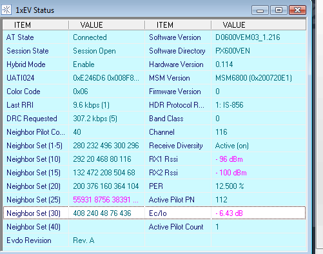
Task: Click the PX600VEN value
Action: pyautogui.click(x=233, y=51)
